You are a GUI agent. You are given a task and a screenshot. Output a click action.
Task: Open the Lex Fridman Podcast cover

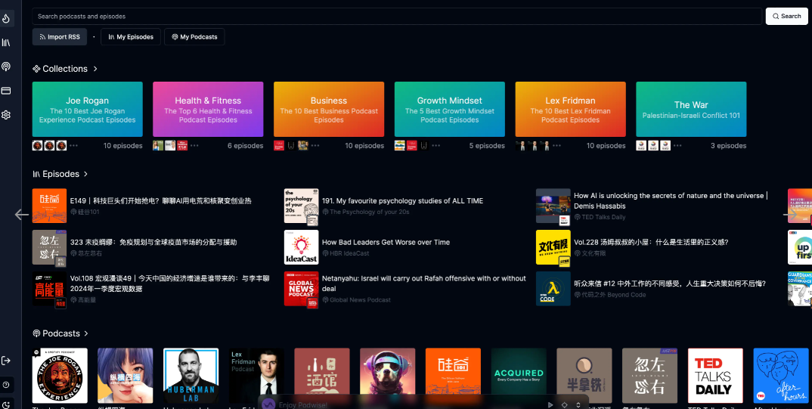point(256,376)
